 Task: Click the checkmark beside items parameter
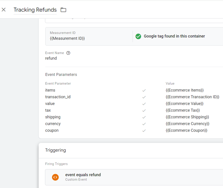[144, 90]
